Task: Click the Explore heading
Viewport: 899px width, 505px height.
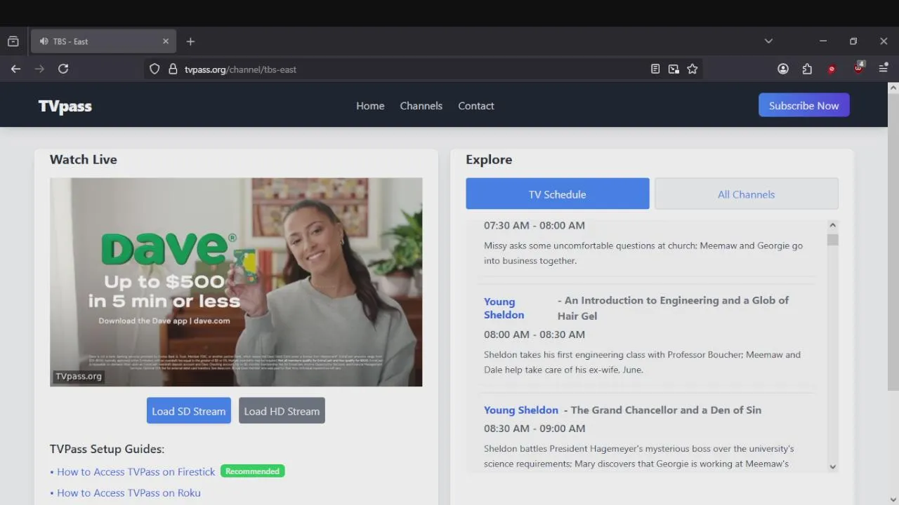Action: coord(489,159)
